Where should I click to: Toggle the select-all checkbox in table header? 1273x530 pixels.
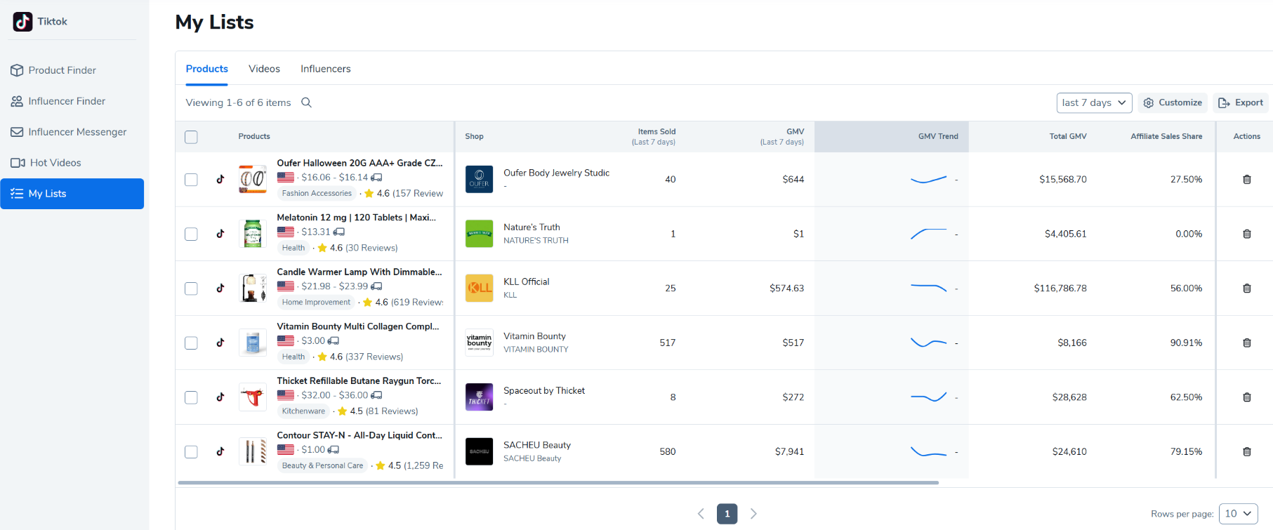[191, 137]
